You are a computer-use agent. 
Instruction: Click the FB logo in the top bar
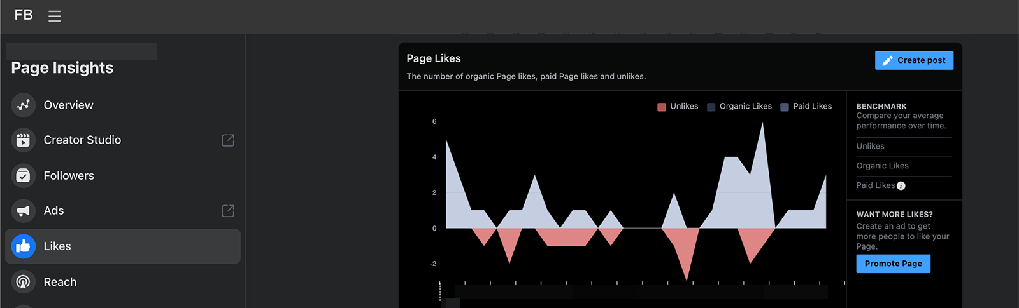coord(24,15)
